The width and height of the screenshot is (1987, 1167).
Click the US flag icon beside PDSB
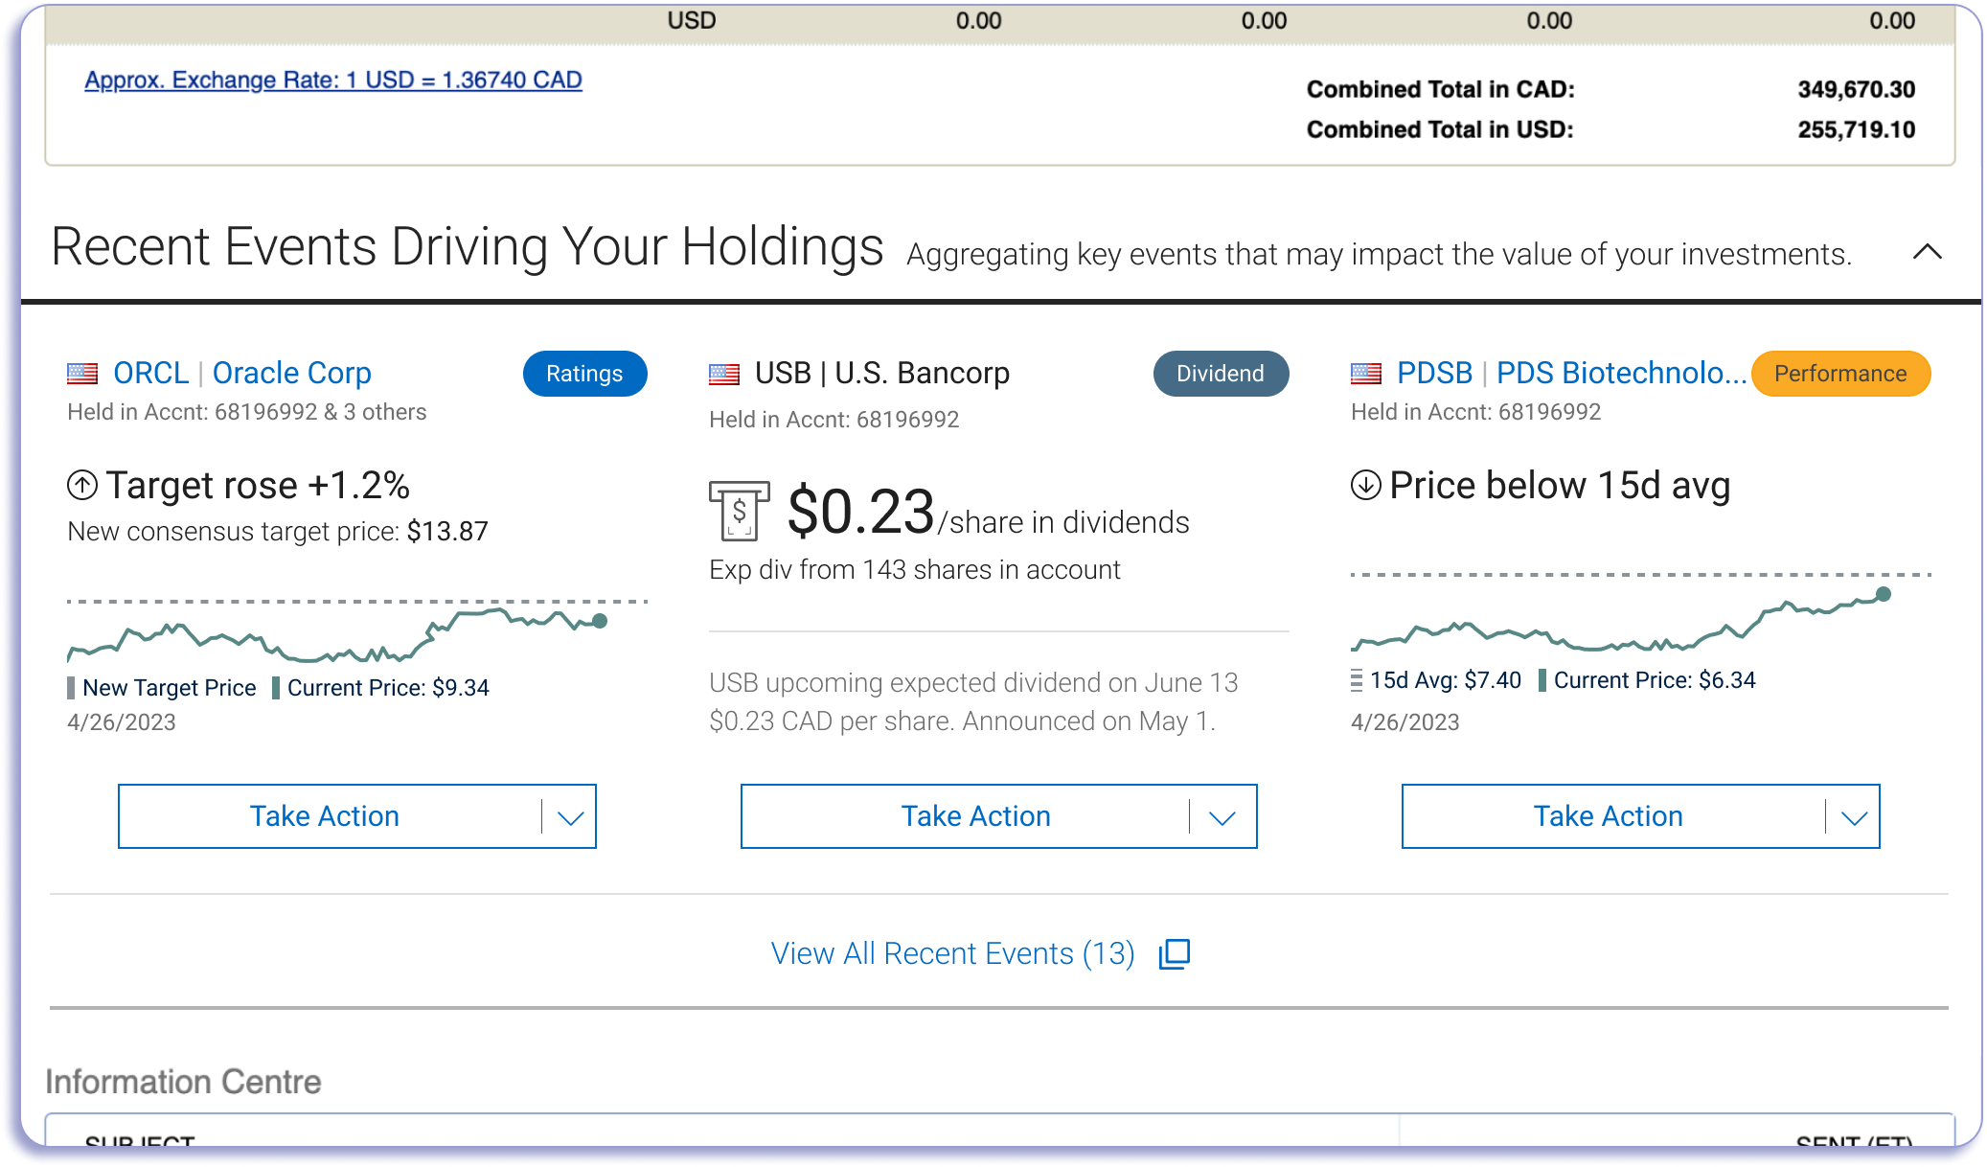1366,374
